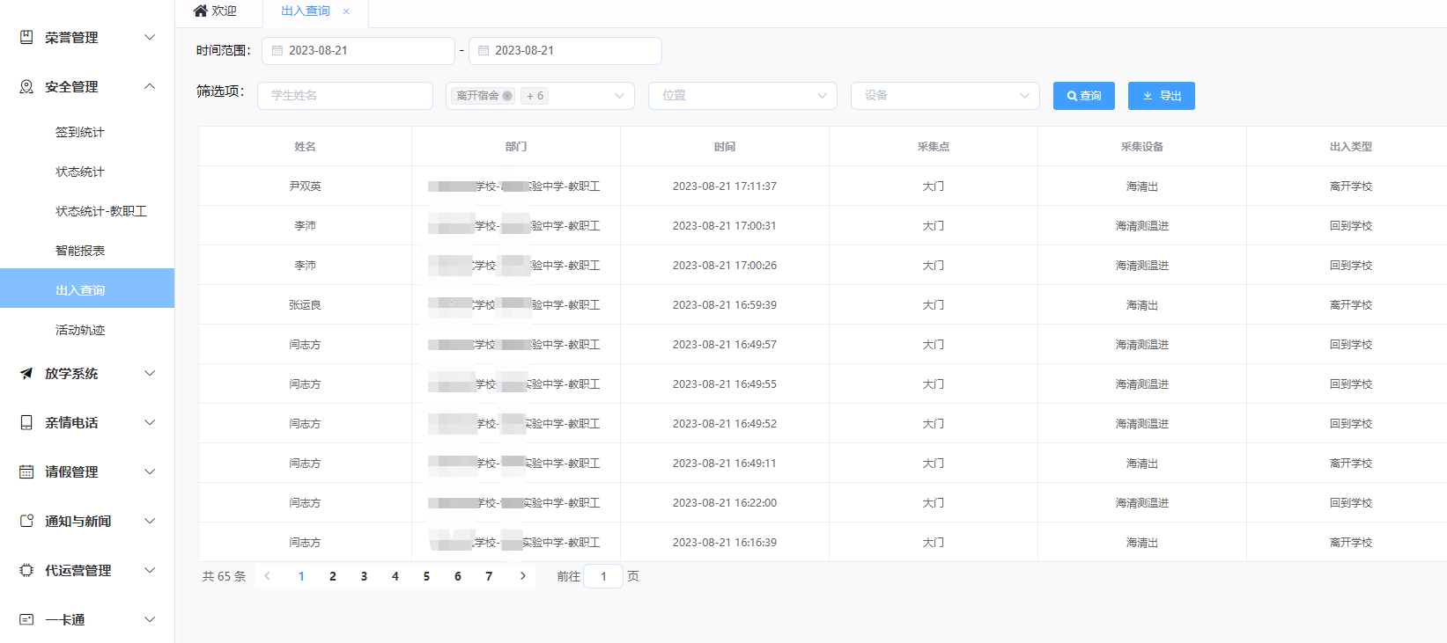The image size is (1447, 643).
Task: Click the 请假管理 calendar icon
Action: (26, 471)
